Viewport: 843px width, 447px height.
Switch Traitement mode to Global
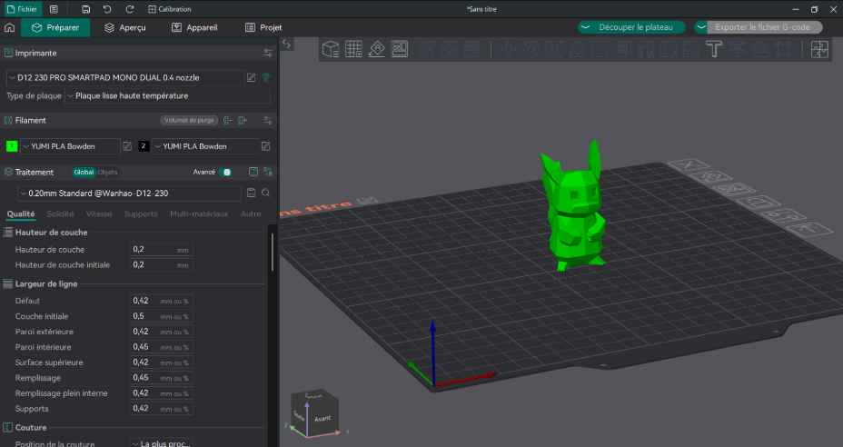pos(84,172)
